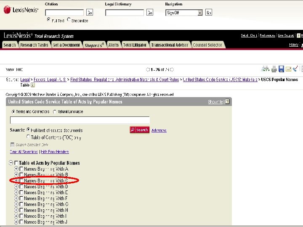Click the yellow envelope Email icon
Viewport: 303px width, 227px height.
(288, 69)
